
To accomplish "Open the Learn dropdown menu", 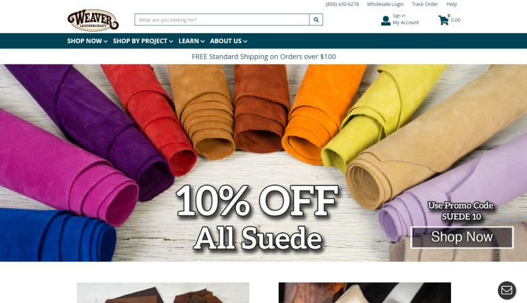I will coord(192,41).
